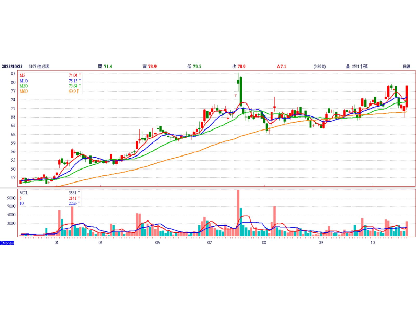Screen dimensions: 416x312
Task: Select the M10 moving average legend
Action: tap(24, 81)
